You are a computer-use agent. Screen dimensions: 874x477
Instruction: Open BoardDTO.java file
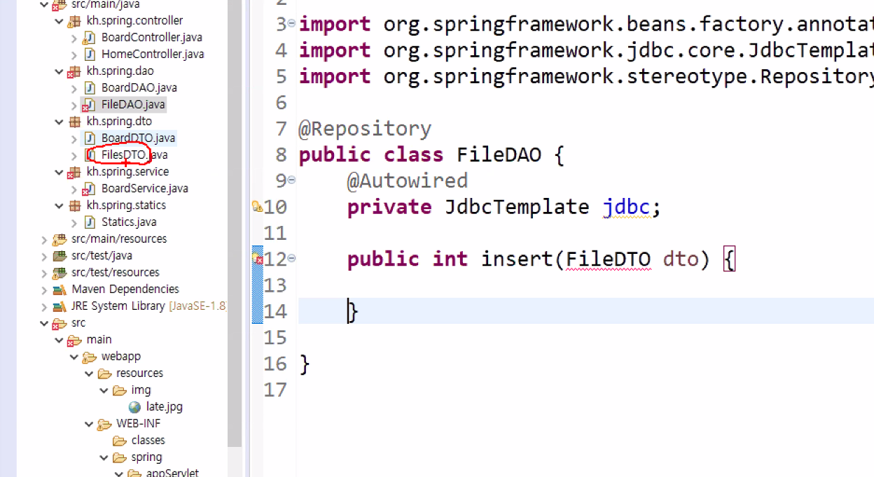(x=138, y=138)
